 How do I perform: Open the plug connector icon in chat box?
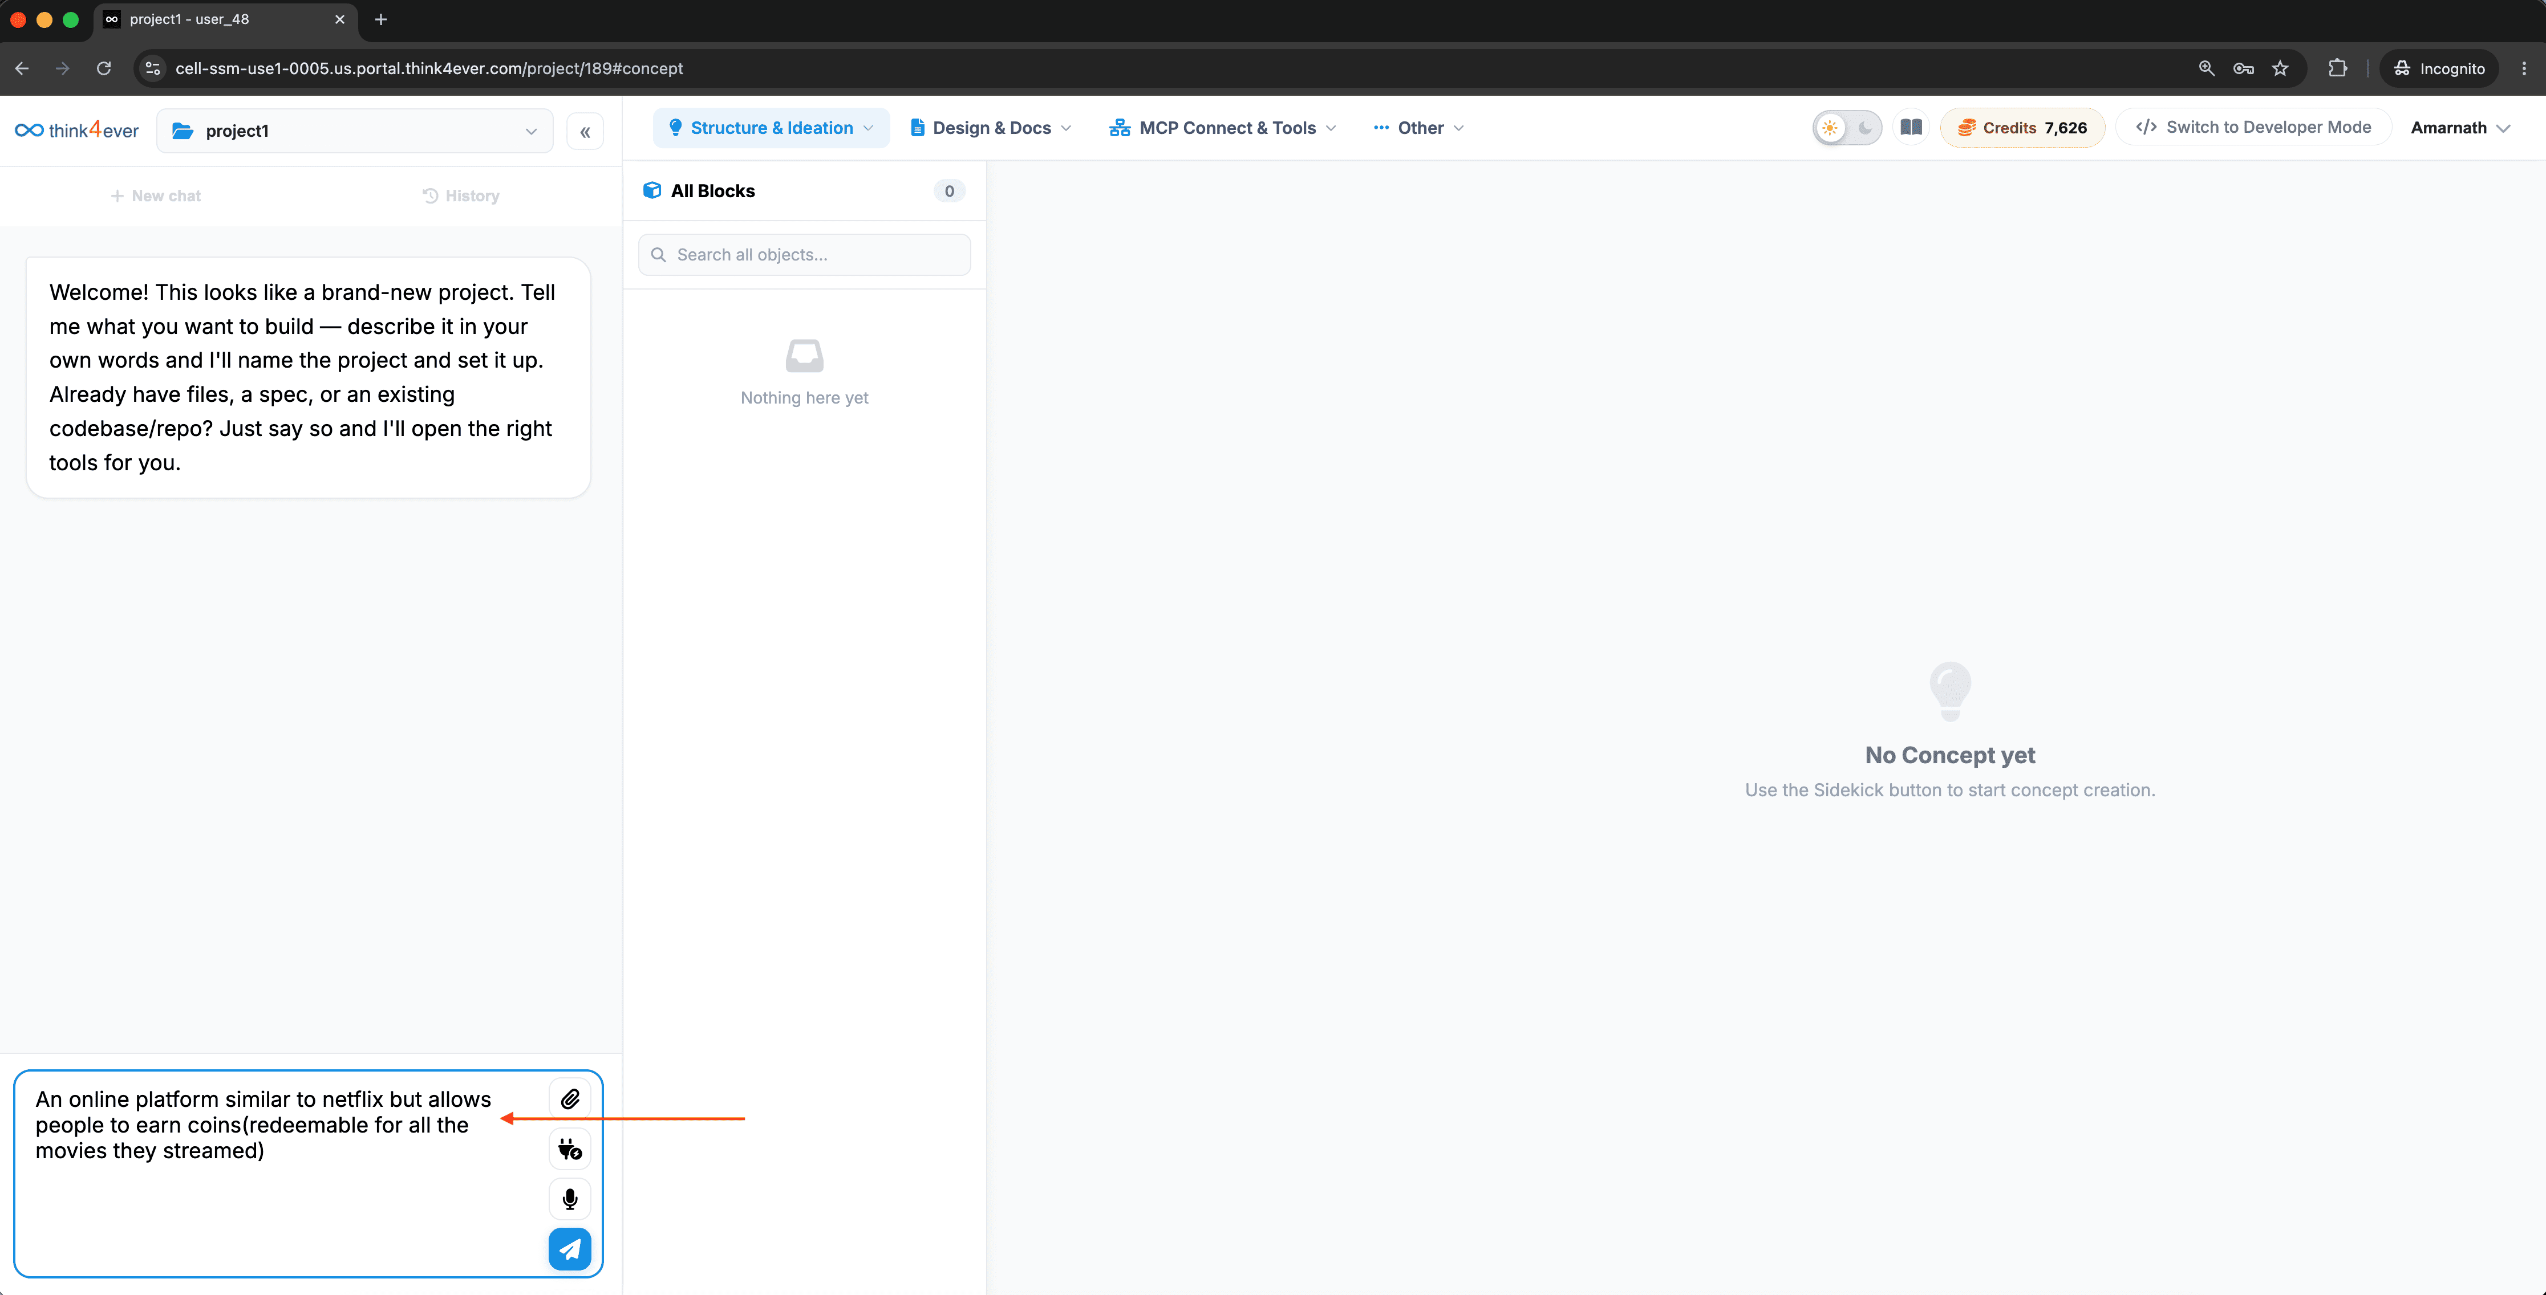click(x=570, y=1149)
